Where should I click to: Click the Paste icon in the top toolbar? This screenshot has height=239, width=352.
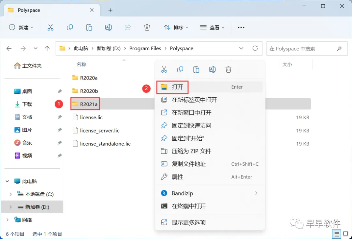point(89,27)
